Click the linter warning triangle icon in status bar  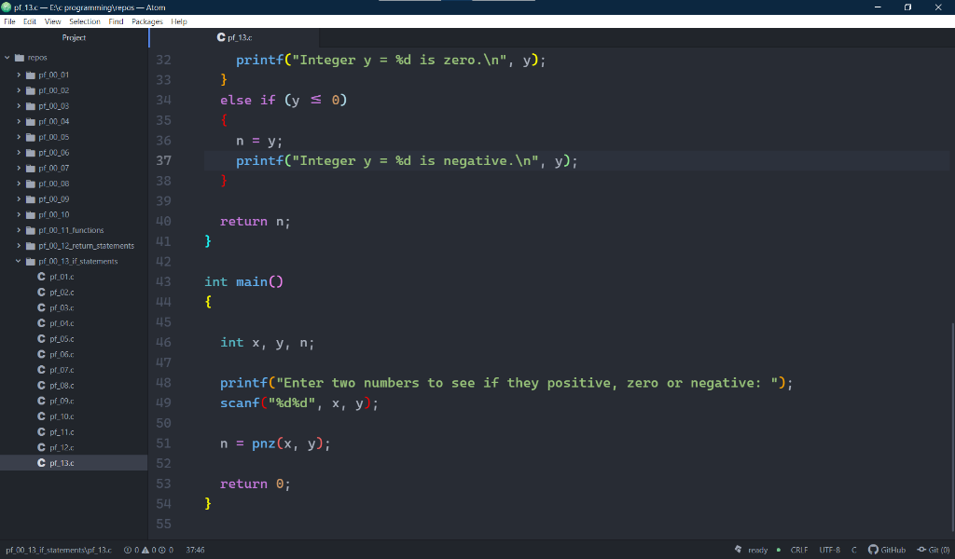coord(145,550)
